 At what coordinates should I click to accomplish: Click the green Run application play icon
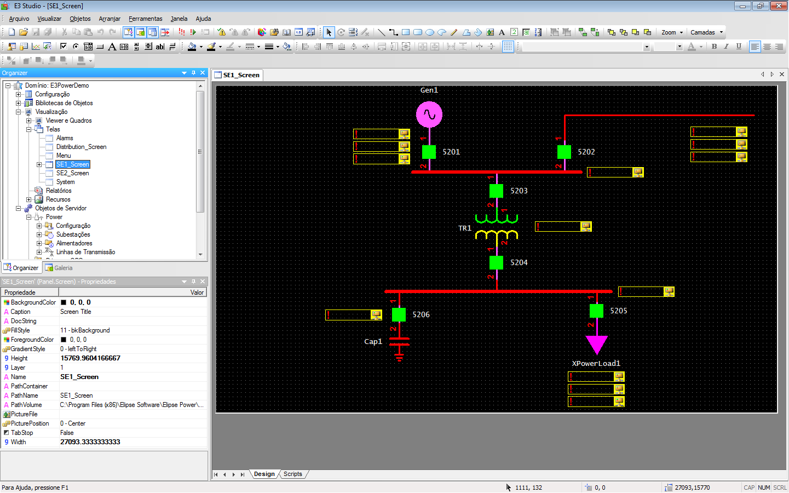click(193, 32)
